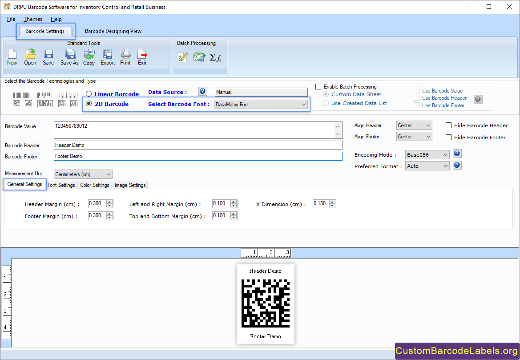Click the Footer Demo text in preview
Viewport: 520px width, 360px height.
(x=266, y=336)
